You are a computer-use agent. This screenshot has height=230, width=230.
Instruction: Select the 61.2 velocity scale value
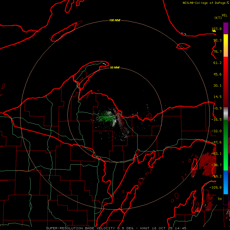point(217,63)
